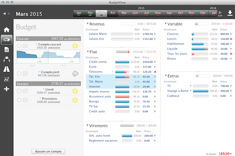
Task: Click sun icon for Livret account
Action: click(x=75, y=91)
